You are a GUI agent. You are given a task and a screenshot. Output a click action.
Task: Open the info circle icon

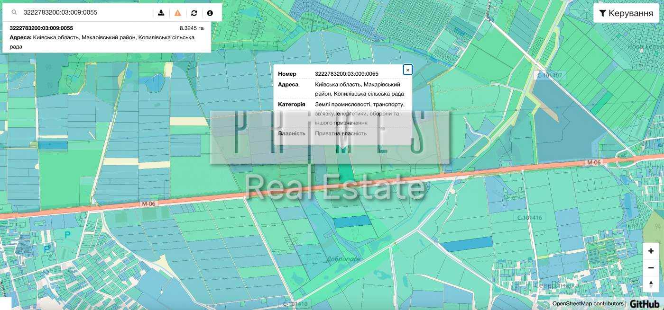click(x=210, y=13)
